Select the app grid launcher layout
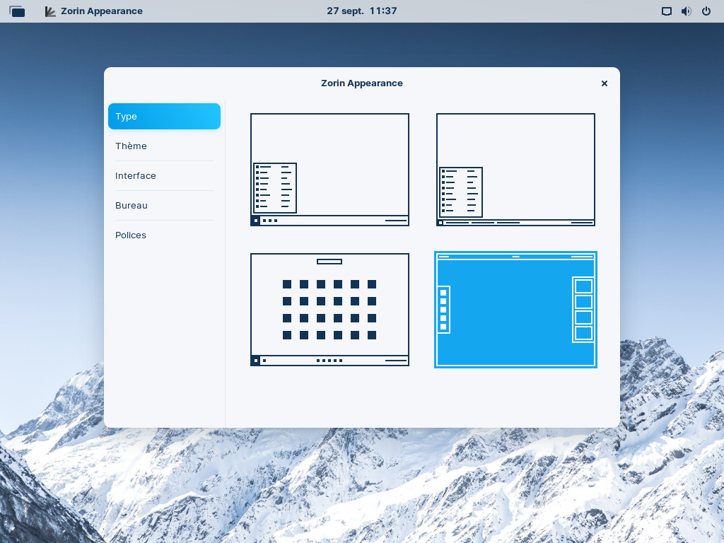Viewport: 724px width, 543px height. click(x=329, y=310)
